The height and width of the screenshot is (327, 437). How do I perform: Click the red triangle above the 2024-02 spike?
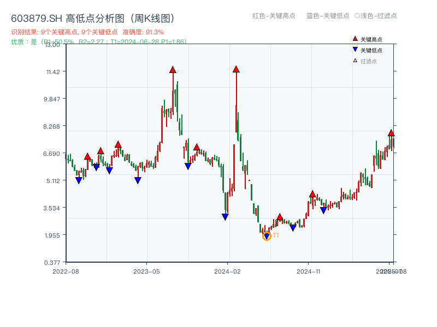point(236,69)
